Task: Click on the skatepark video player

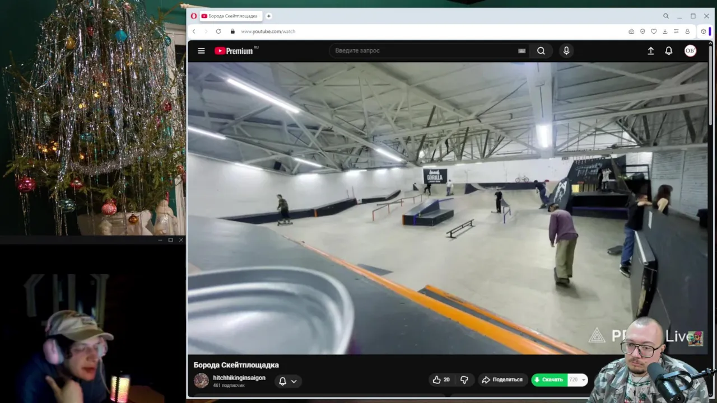Action: 447,208
